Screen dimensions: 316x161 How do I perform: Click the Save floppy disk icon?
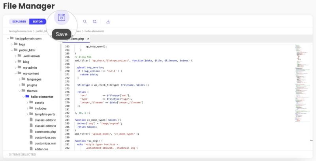(62, 17)
